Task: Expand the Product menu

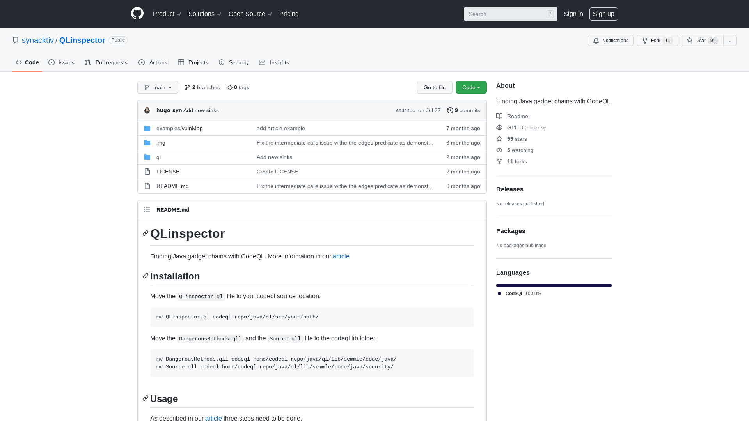Action: coord(167,14)
